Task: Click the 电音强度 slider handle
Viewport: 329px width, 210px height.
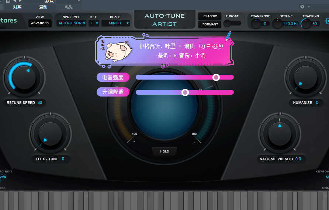Action: (x=216, y=77)
